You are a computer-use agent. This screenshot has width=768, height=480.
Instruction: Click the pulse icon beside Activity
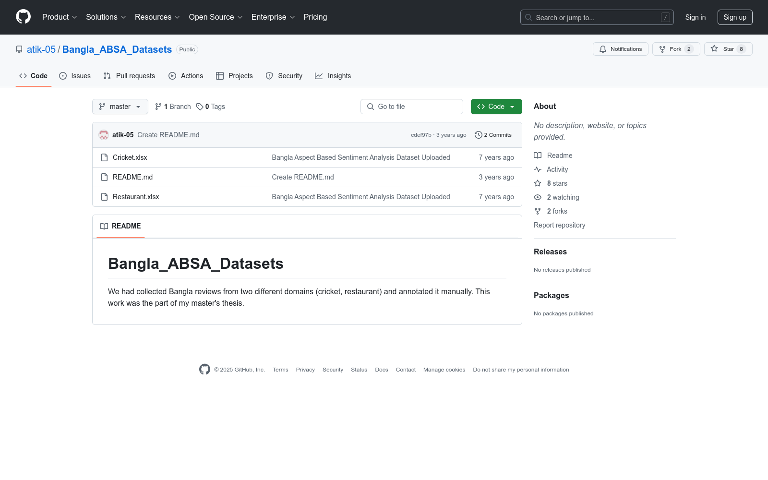tap(538, 169)
